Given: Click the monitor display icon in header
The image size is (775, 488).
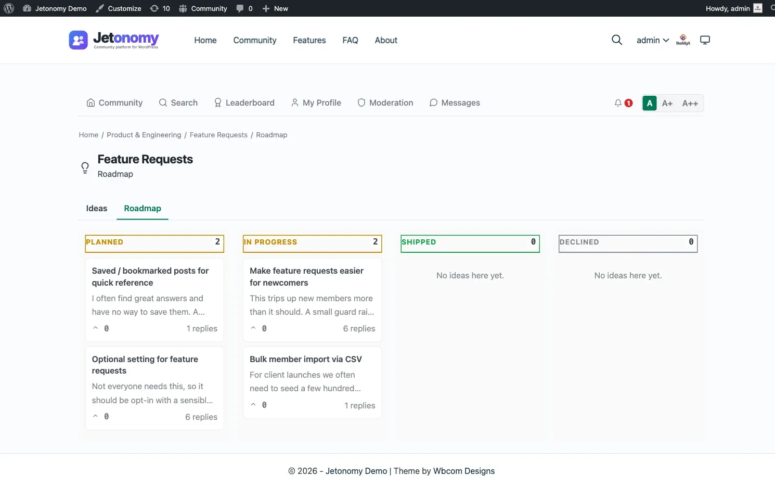Looking at the screenshot, I should coord(705,40).
